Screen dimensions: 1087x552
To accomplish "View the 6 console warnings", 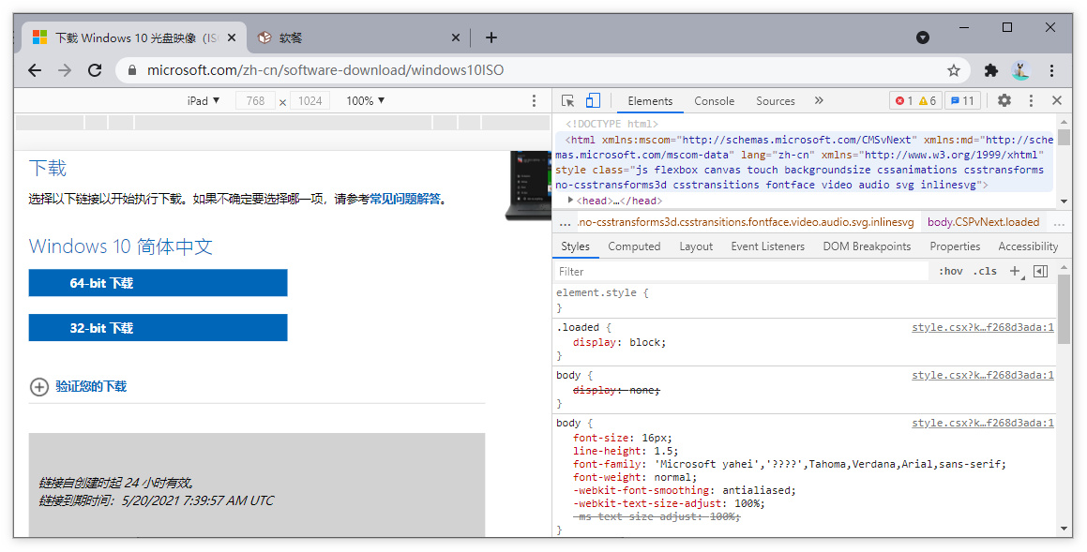I will pyautogui.click(x=923, y=100).
